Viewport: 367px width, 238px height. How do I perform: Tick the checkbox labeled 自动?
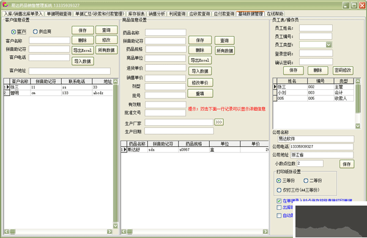coord(279,215)
